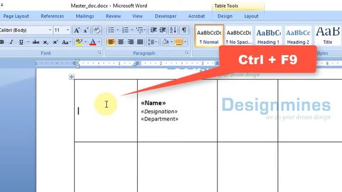Open highlight color dropdown arrow
The image size is (342, 192).
[85, 42]
